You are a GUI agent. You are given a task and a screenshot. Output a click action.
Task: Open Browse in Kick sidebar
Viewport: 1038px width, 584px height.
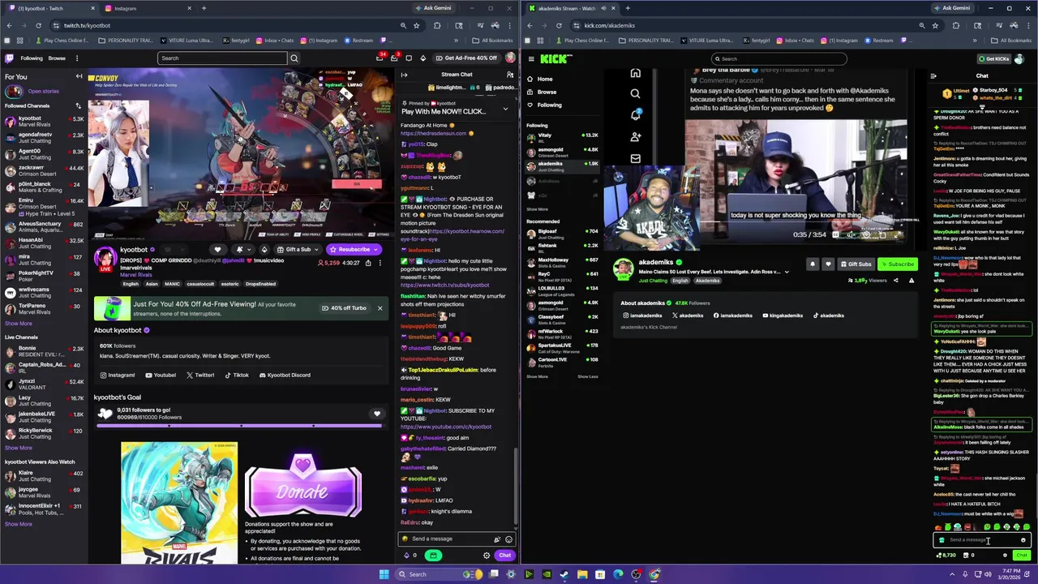(x=547, y=92)
